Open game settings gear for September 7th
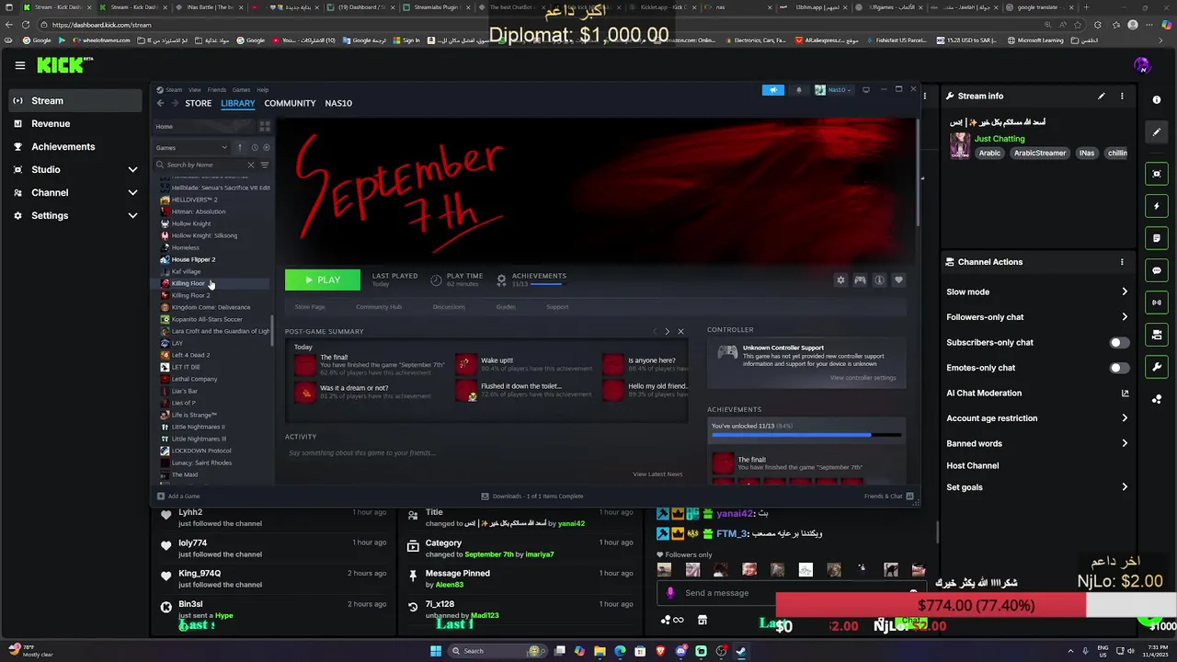Image resolution: width=1177 pixels, height=662 pixels. tap(840, 280)
